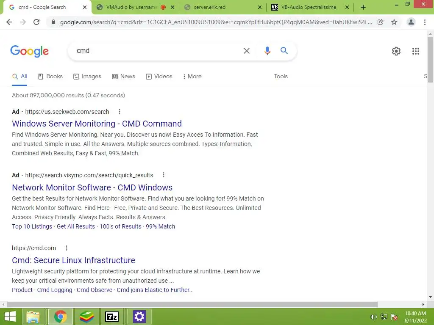Click the scroll-down arrow on vertical scrollbar

430,297
